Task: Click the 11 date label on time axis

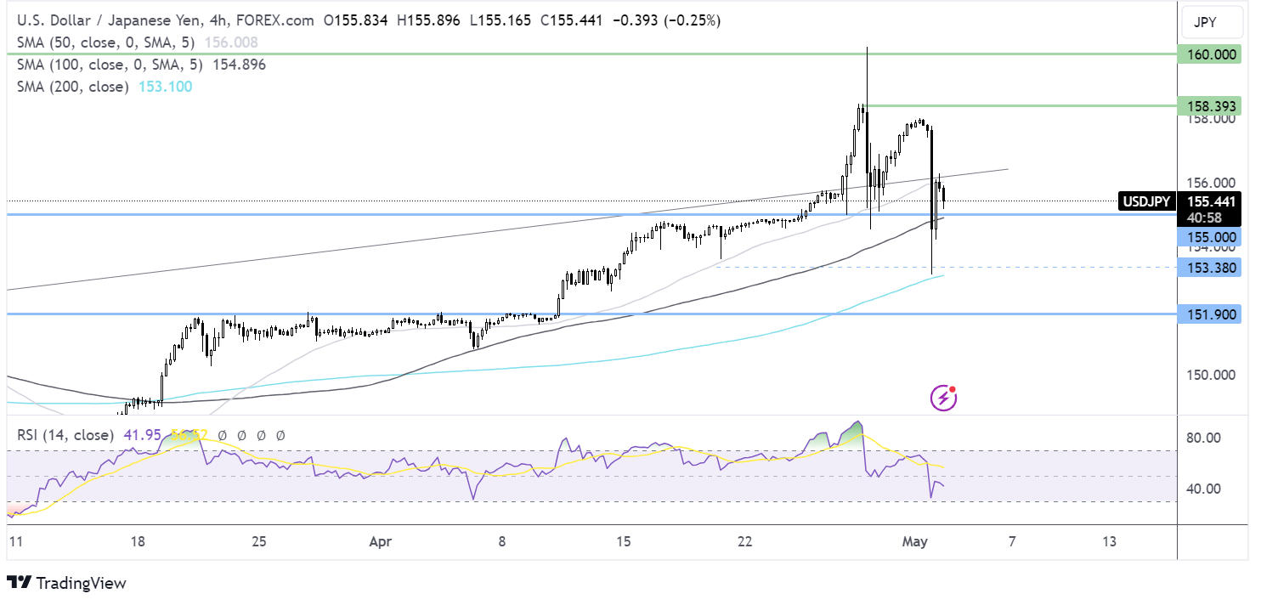Action: 15,540
